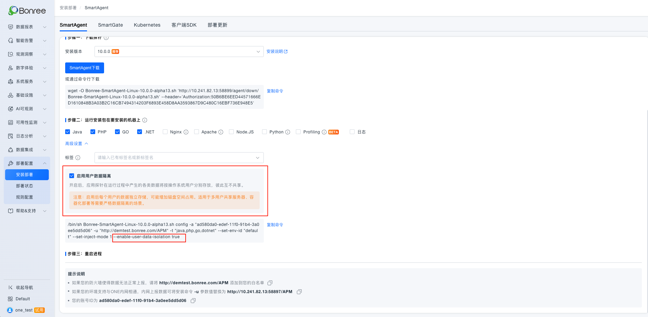
Task: Check the Python checkbox
Action: (x=264, y=132)
